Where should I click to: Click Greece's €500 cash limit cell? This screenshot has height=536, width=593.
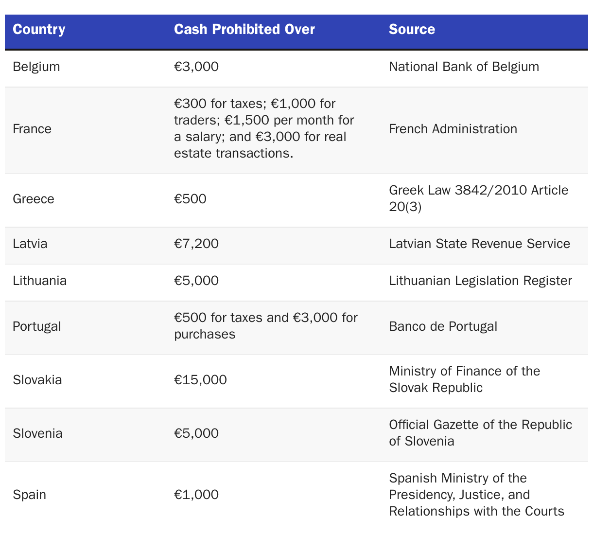click(x=191, y=199)
